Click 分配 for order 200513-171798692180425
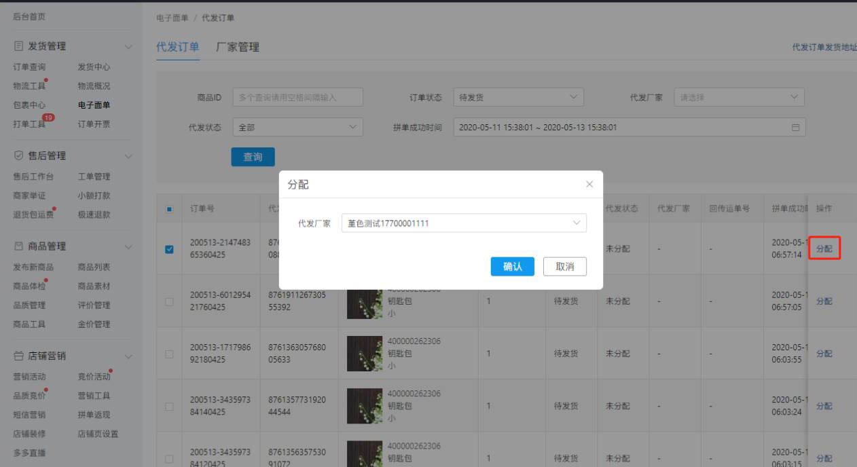This screenshot has width=857, height=467. coord(824,354)
